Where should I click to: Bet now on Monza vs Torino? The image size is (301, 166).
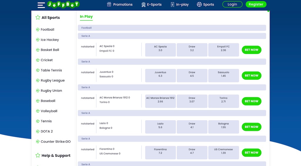[x=252, y=101]
